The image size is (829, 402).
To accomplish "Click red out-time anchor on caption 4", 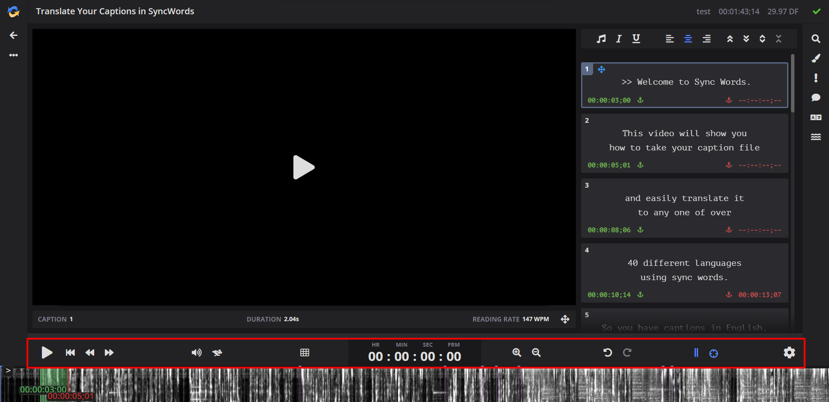I will [729, 295].
